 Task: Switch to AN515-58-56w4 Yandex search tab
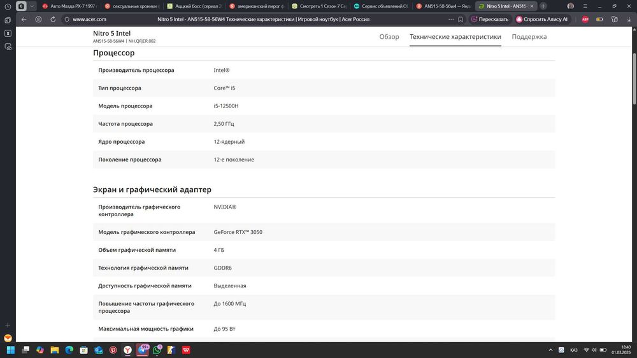pyautogui.click(x=443, y=6)
